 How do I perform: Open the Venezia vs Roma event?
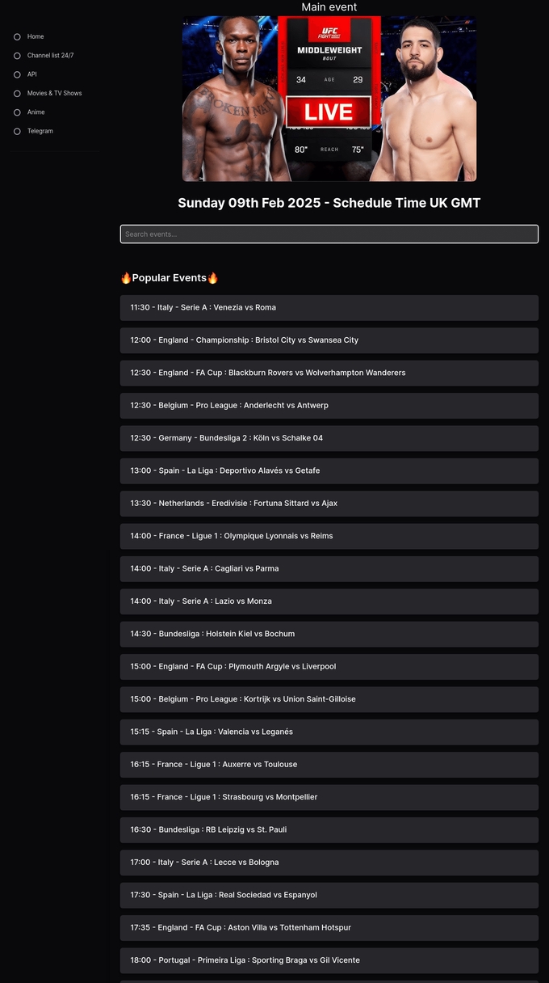tap(329, 307)
